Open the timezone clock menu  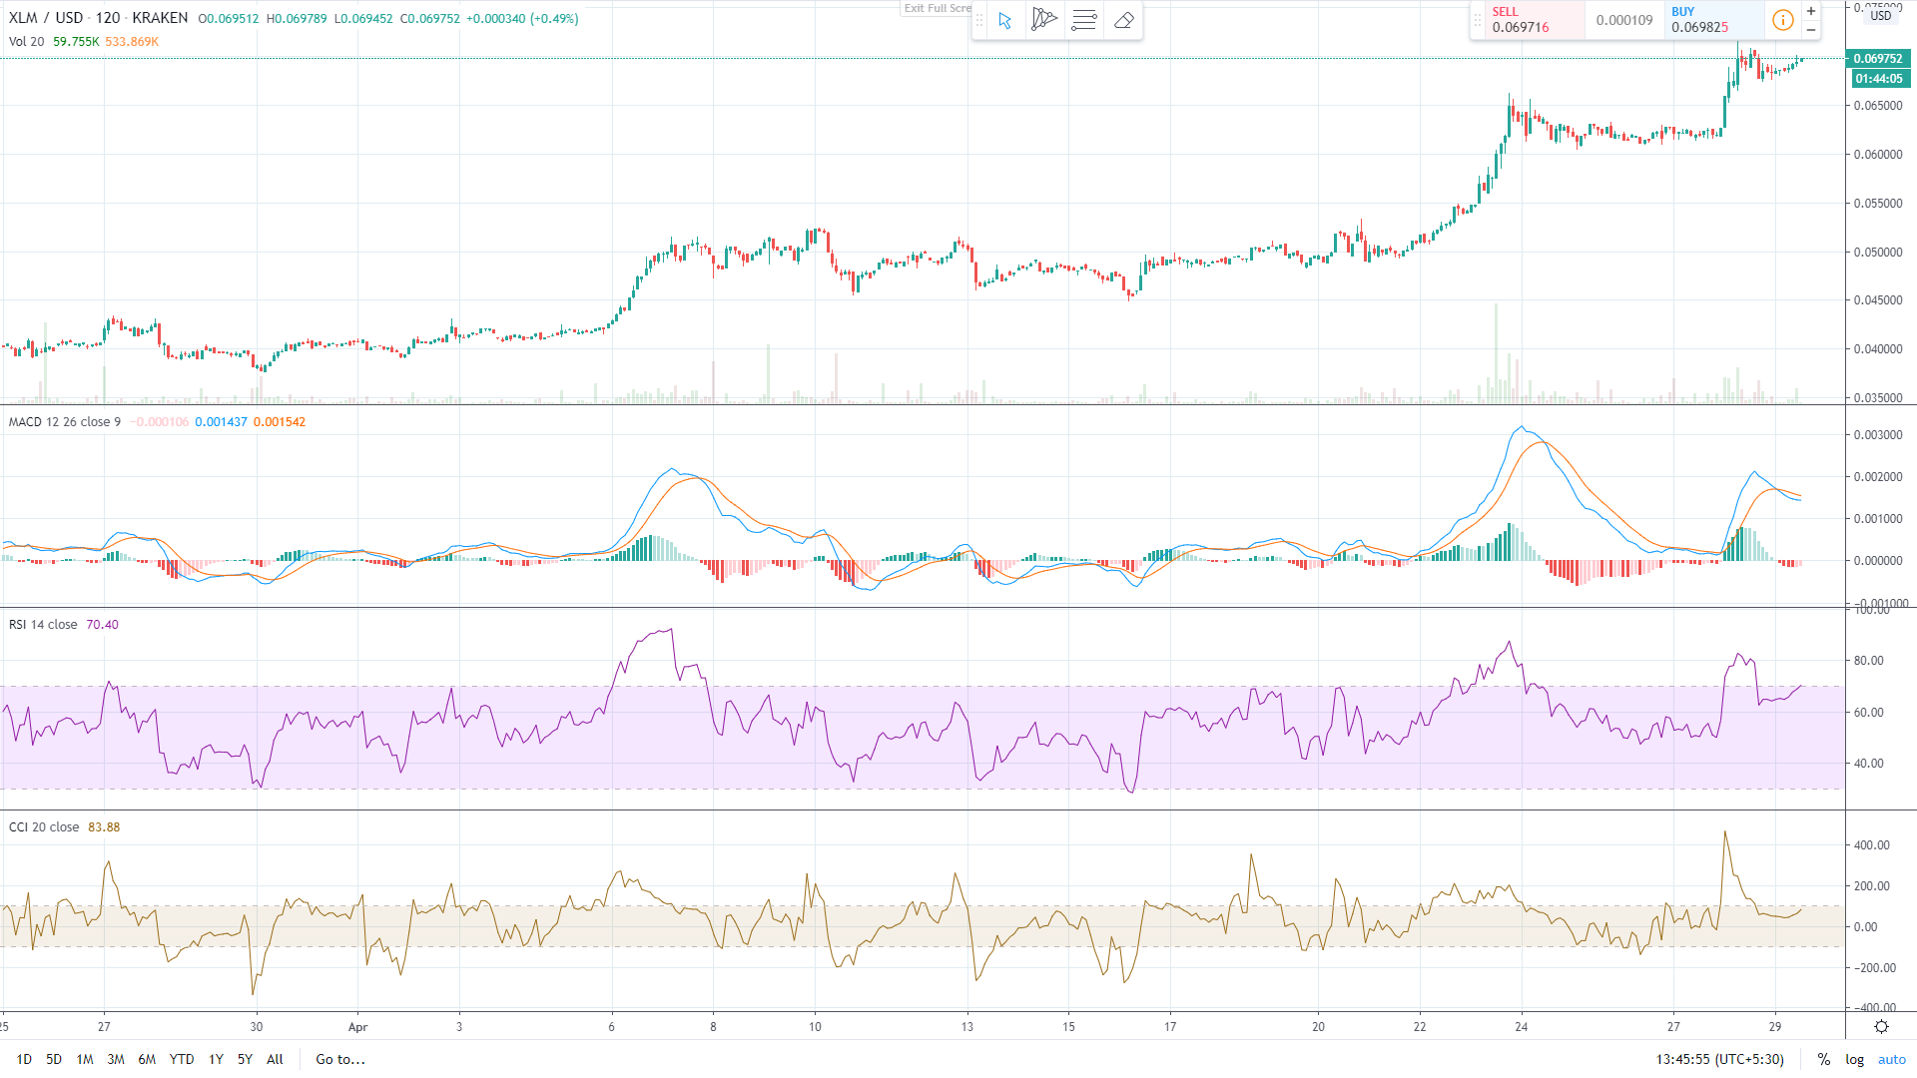[1719, 1060]
